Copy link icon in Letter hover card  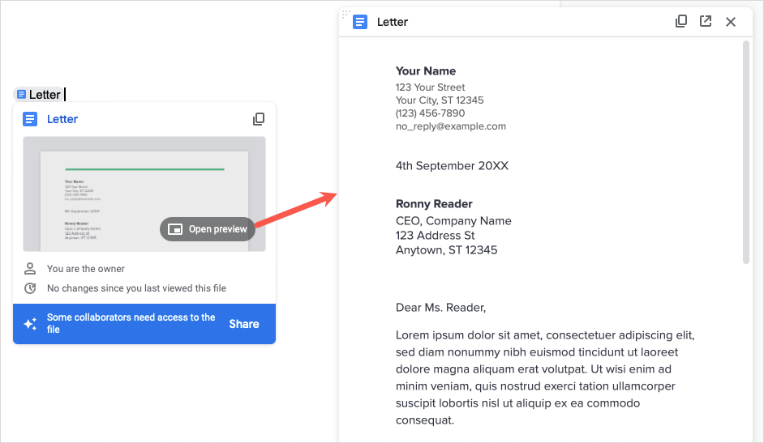pyautogui.click(x=259, y=119)
